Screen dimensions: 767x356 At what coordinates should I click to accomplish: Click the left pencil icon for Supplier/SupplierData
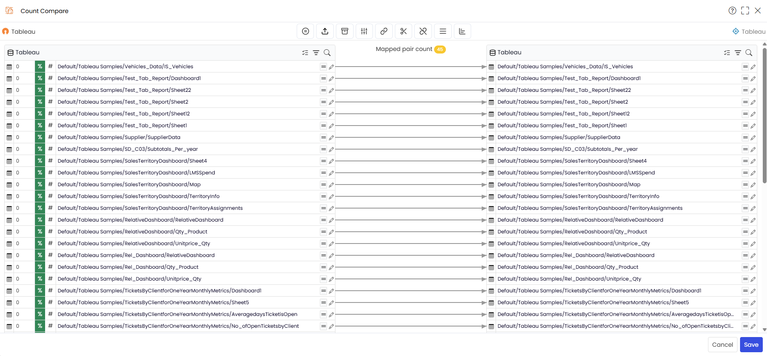tap(331, 137)
